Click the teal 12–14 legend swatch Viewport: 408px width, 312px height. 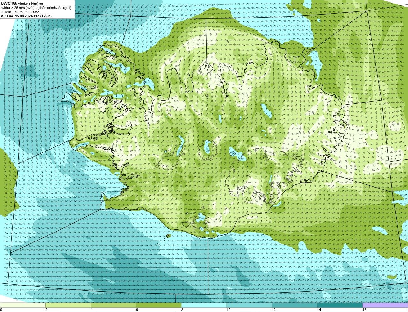(x=295, y=305)
